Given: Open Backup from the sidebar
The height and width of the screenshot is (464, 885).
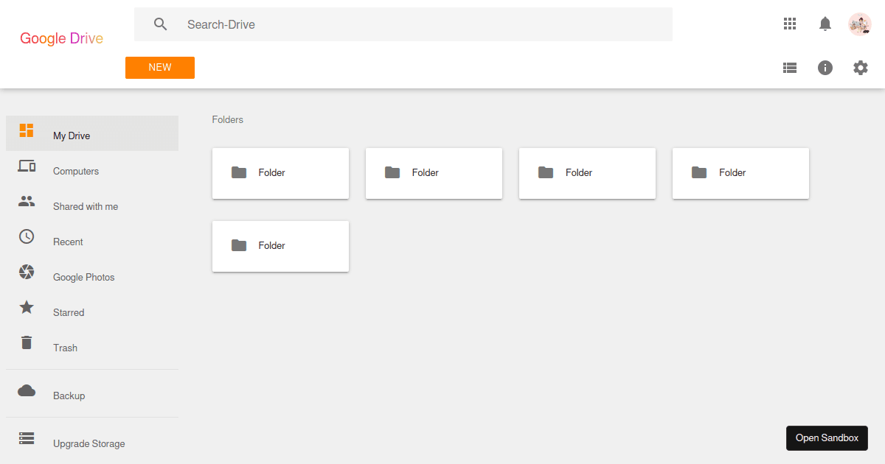Looking at the screenshot, I should point(69,396).
